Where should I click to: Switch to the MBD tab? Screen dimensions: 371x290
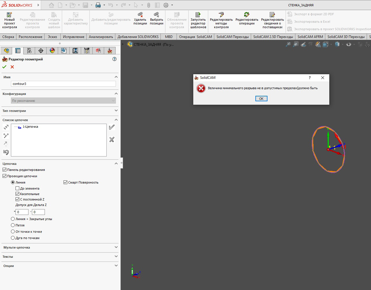pos(169,37)
